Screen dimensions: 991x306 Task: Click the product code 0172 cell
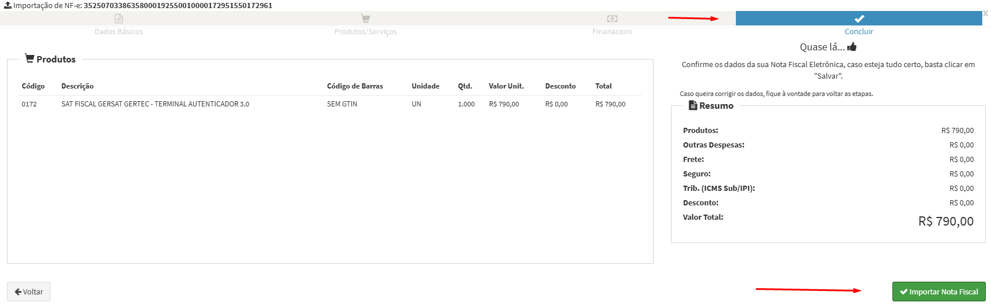tap(29, 104)
